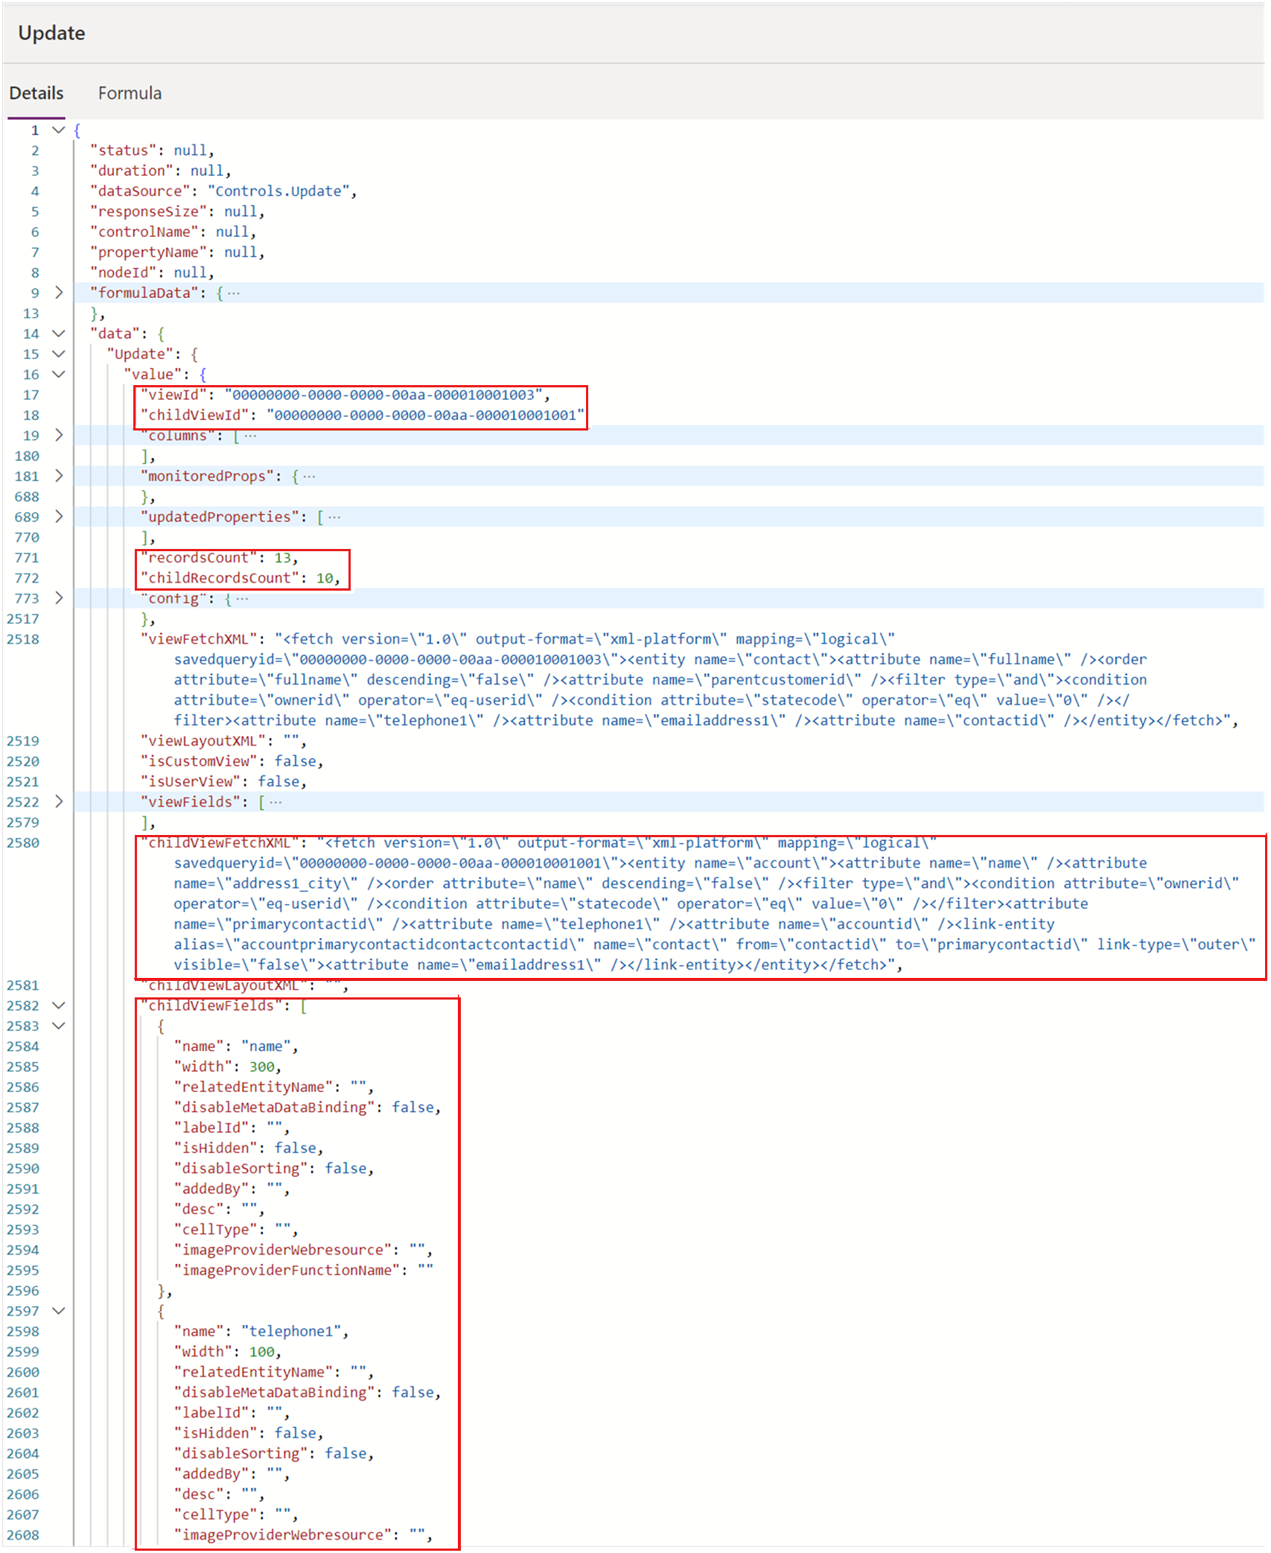The width and height of the screenshot is (1271, 1553).
Task: Collapse the childViewFields array
Action: point(59,1006)
